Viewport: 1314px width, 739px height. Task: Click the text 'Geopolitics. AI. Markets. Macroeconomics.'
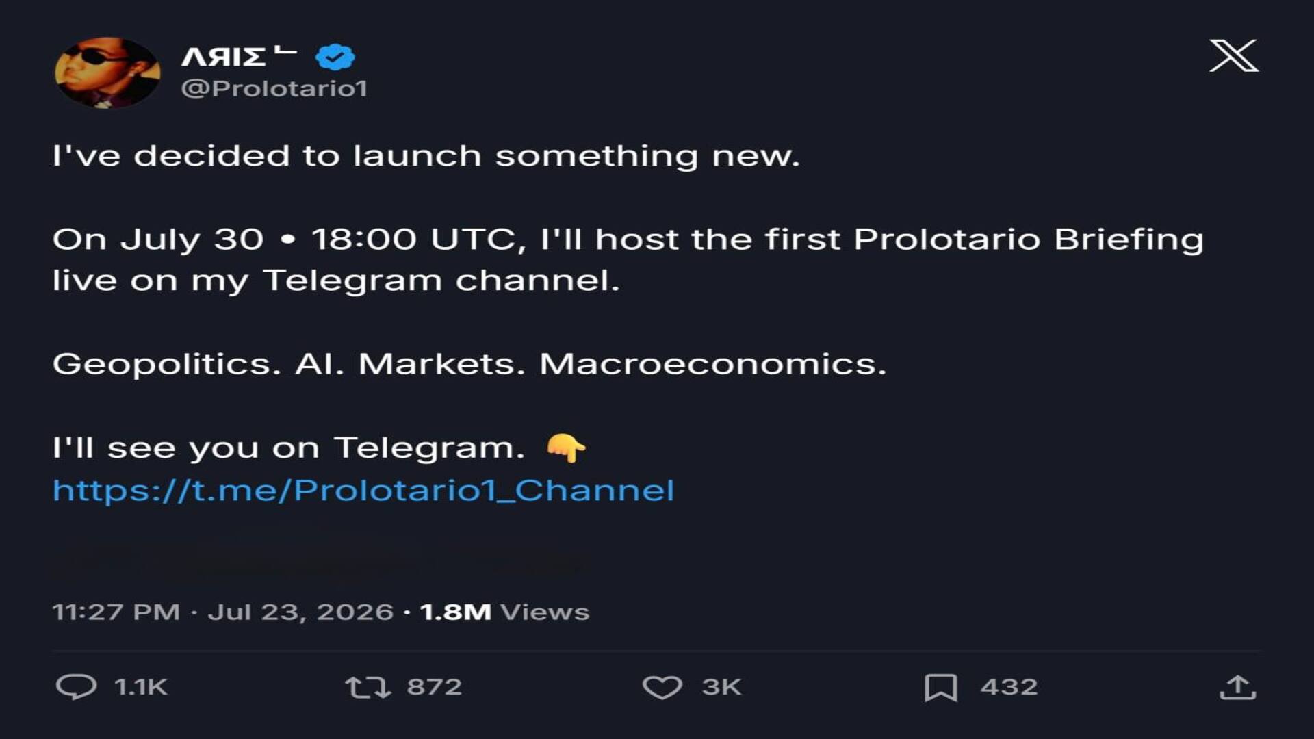pos(469,365)
